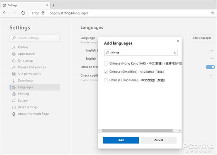The height and width of the screenshot is (155, 217).
Task: Click the Chinese (Simplified) label text
Action: tap(137, 72)
